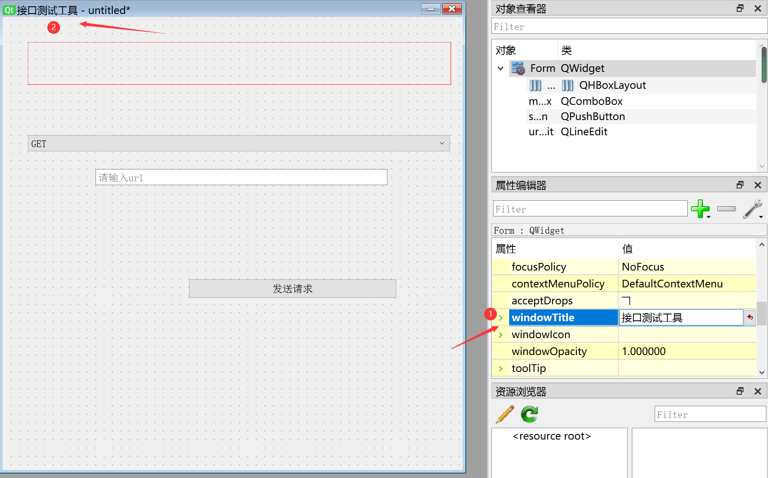Click the layout icon left of the ellipsis name

pyautogui.click(x=535, y=85)
